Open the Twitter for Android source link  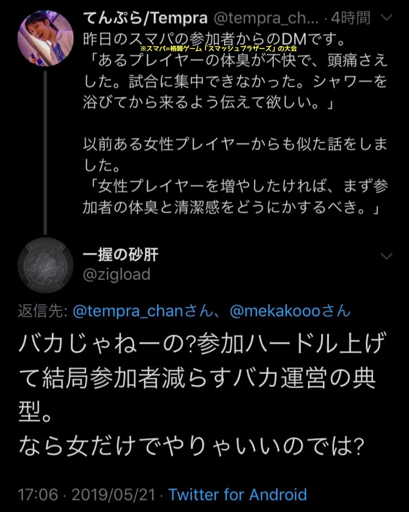click(238, 495)
